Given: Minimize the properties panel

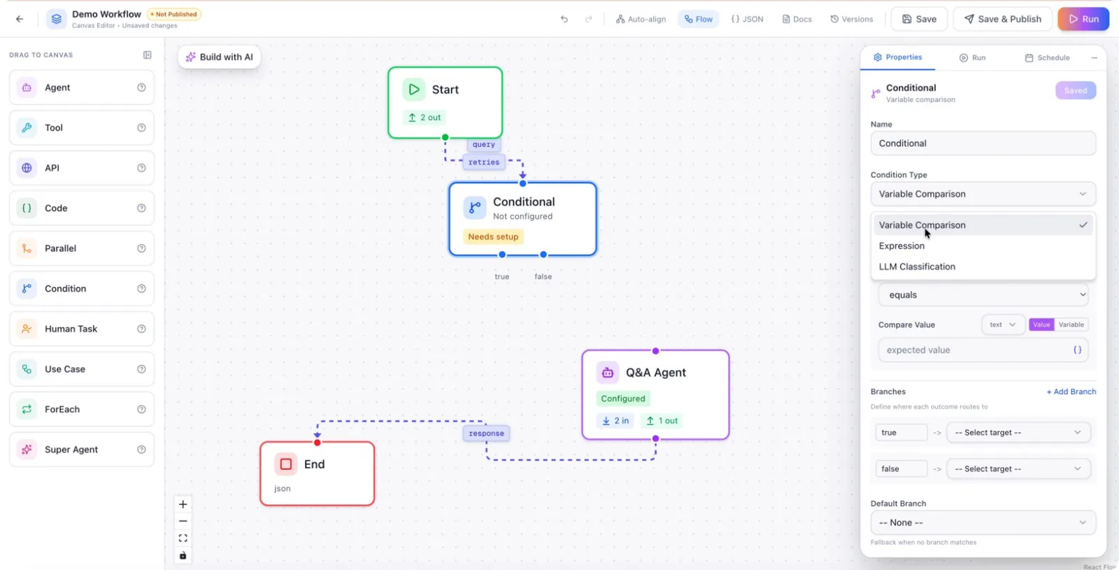Looking at the screenshot, I should coord(1095,58).
